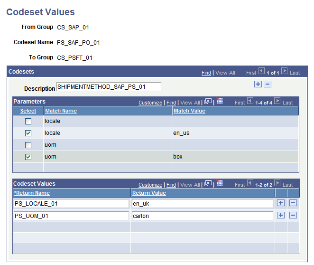Add row after PS_LOCALE_01 with plus button

tap(281, 203)
